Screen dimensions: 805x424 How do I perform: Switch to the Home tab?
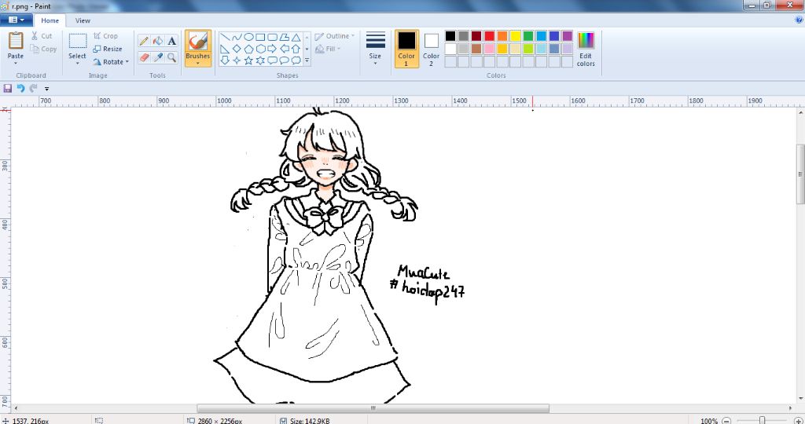(50, 20)
